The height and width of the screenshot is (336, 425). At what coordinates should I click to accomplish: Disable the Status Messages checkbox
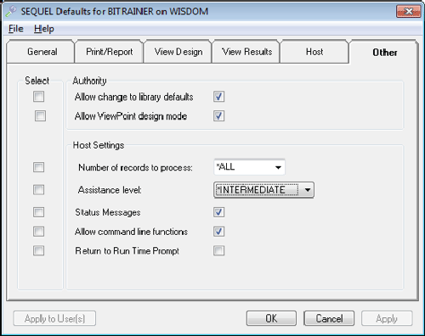pyautogui.click(x=218, y=212)
